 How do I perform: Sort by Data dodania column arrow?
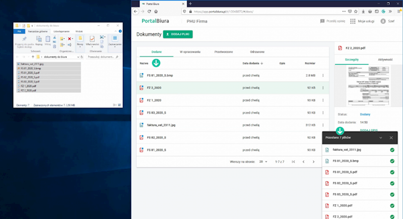262,63
